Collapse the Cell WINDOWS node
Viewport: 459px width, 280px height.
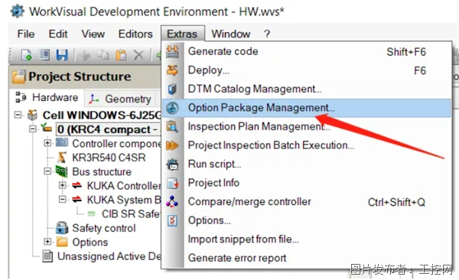tap(18, 115)
